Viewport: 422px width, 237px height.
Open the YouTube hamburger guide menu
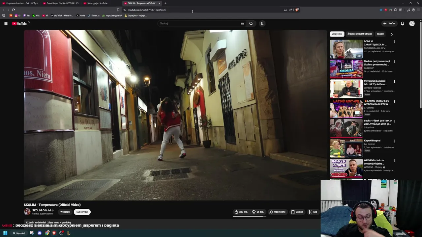point(6,23)
